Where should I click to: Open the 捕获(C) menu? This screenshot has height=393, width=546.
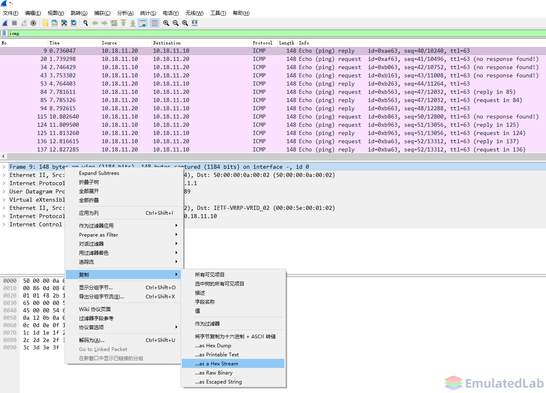[102, 13]
